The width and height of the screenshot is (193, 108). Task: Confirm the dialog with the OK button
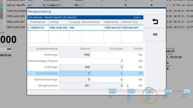click(x=155, y=34)
